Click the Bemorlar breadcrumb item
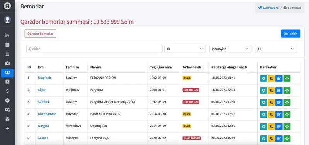 point(292,8)
